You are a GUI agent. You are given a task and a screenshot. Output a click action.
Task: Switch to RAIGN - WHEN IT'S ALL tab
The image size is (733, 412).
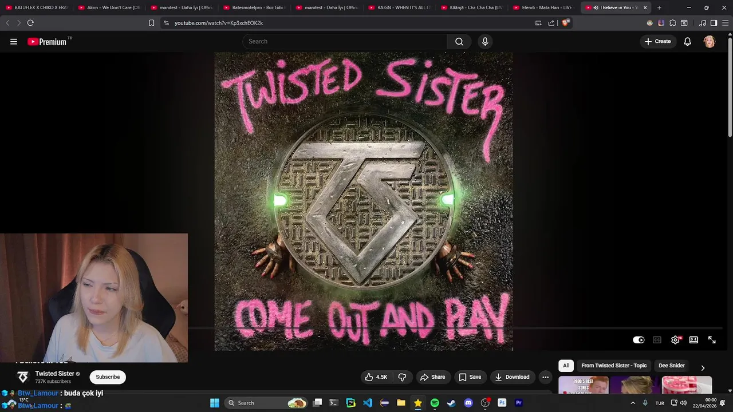pos(400,7)
